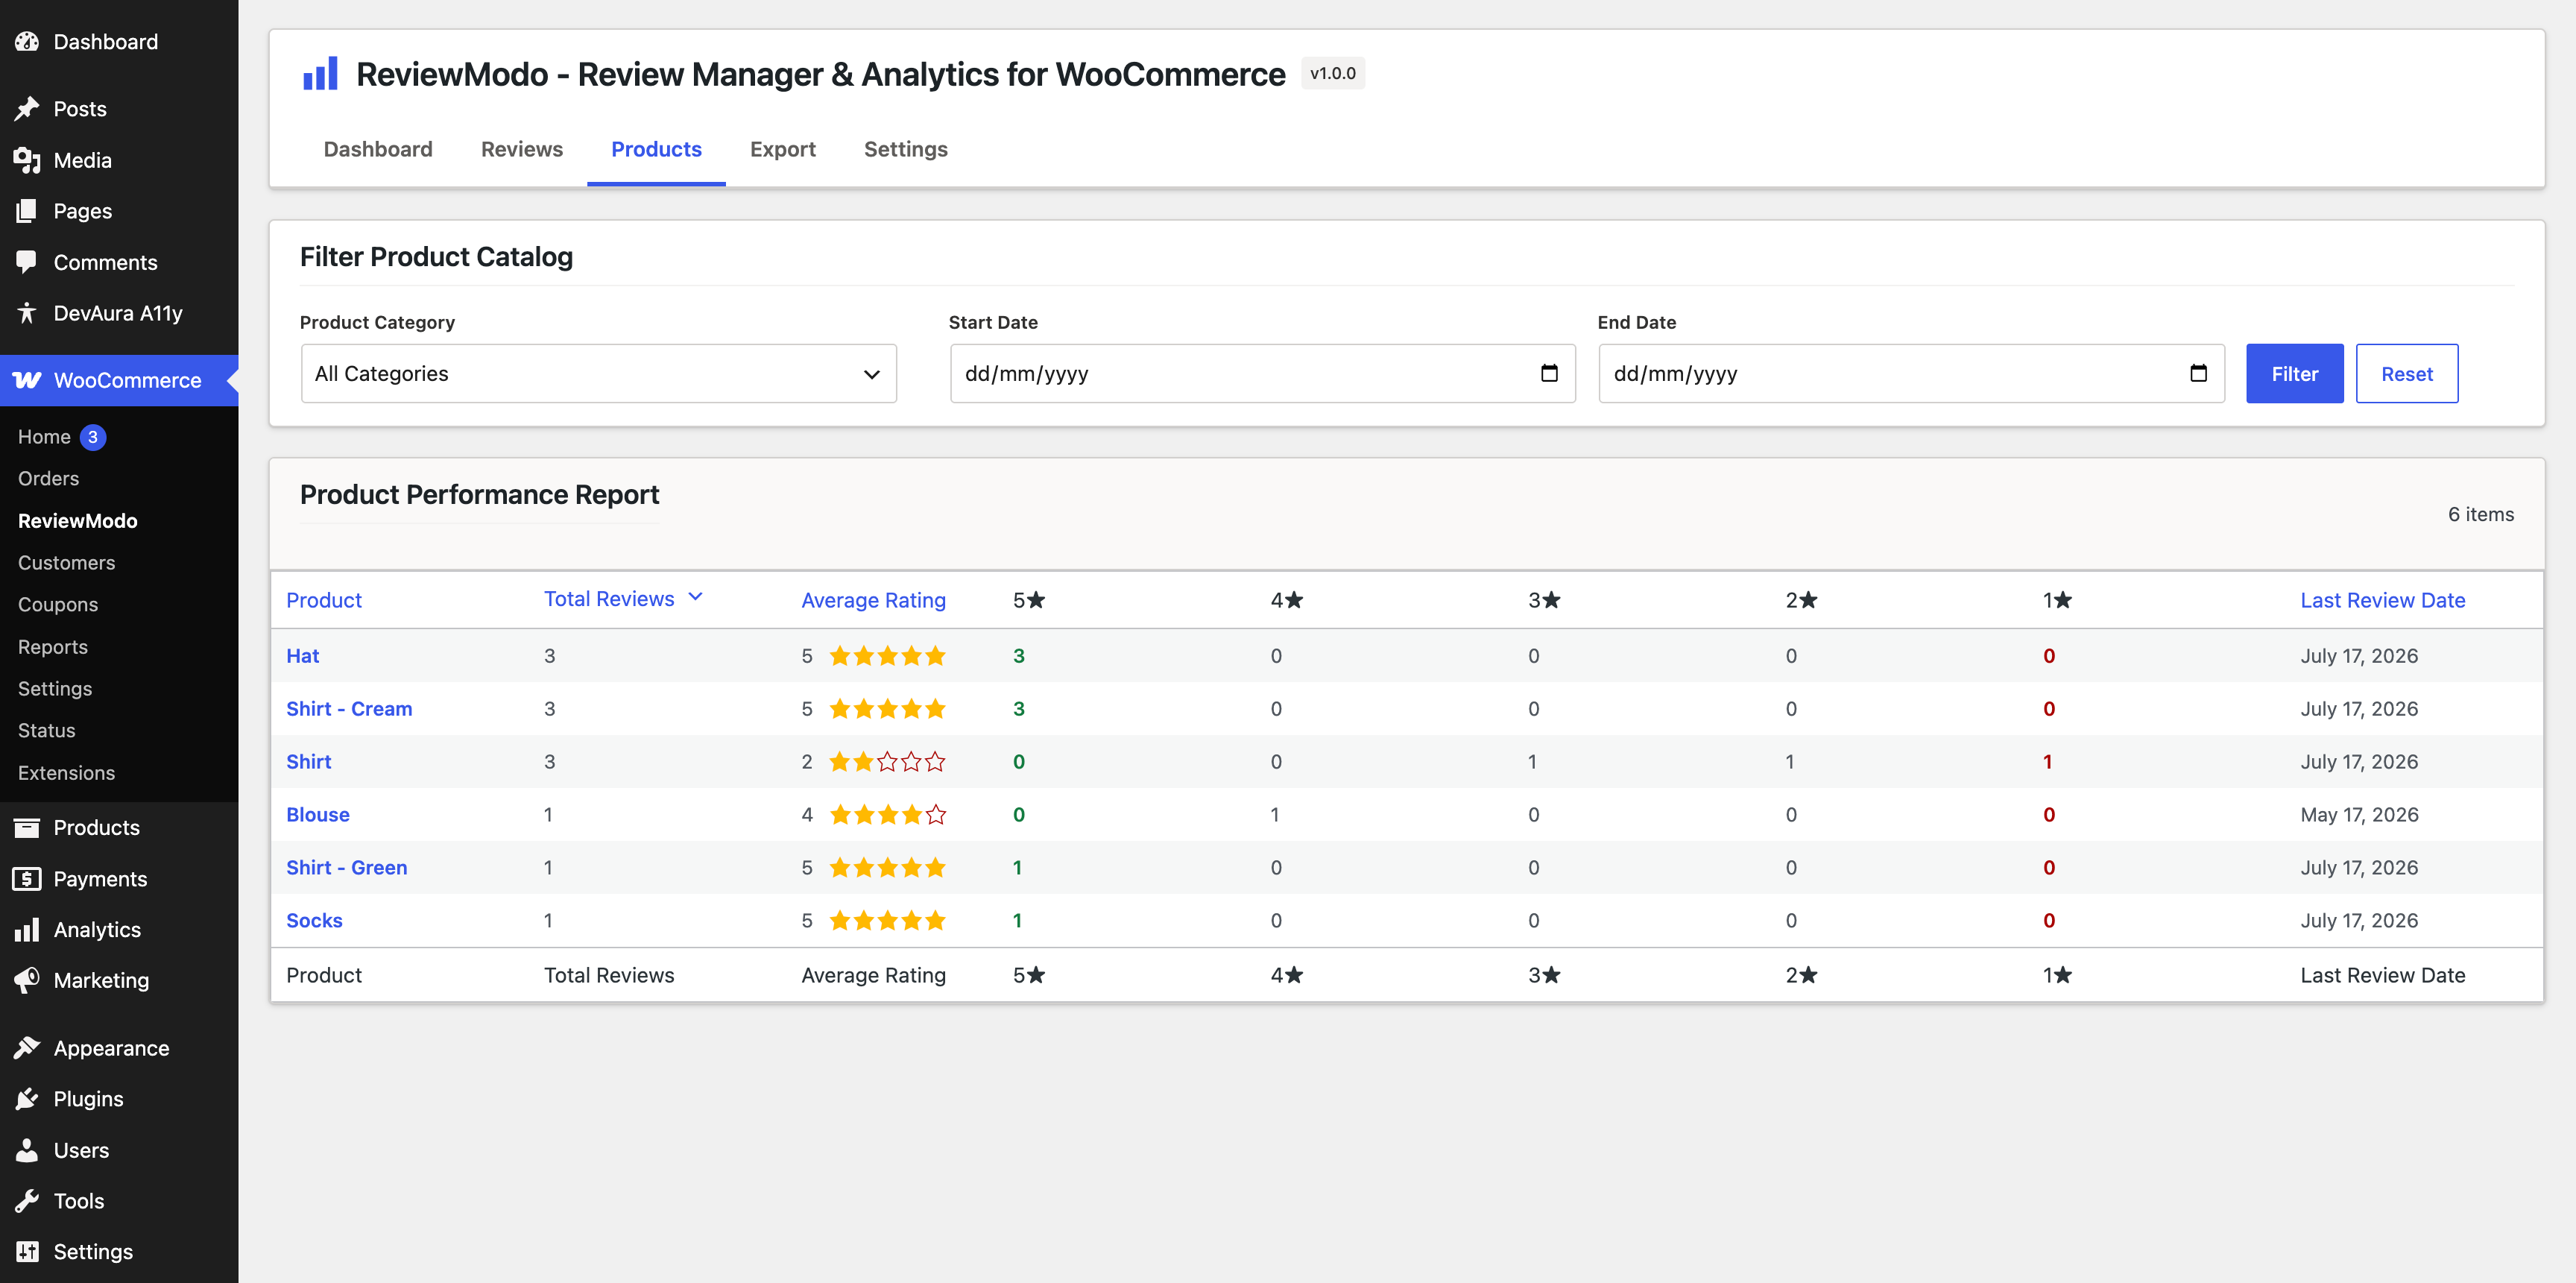Image resolution: width=2576 pixels, height=1283 pixels.
Task: Click the WooCommerce logo icon
Action: click(x=27, y=380)
